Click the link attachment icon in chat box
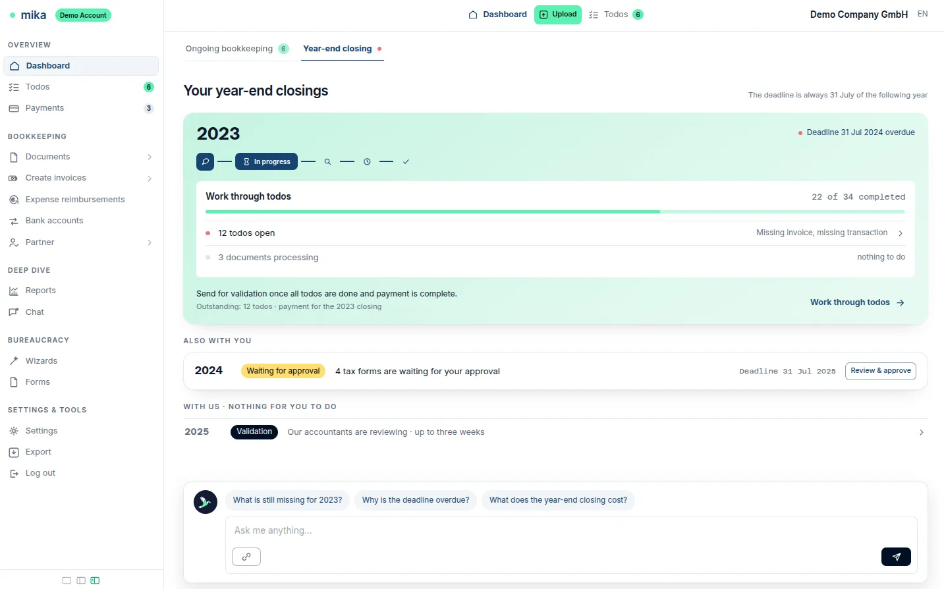Image resolution: width=944 pixels, height=589 pixels. (246, 557)
